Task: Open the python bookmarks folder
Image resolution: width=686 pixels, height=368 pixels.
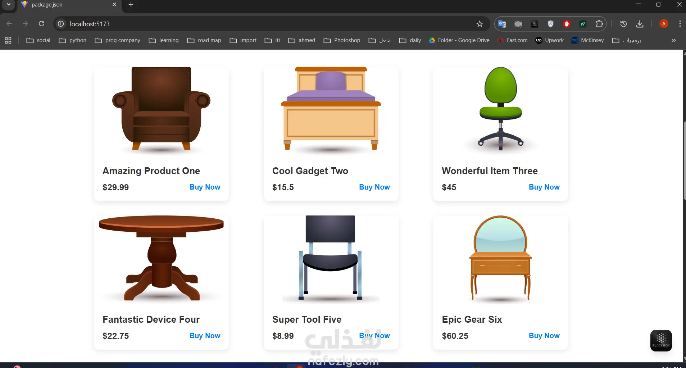Action: pos(73,40)
